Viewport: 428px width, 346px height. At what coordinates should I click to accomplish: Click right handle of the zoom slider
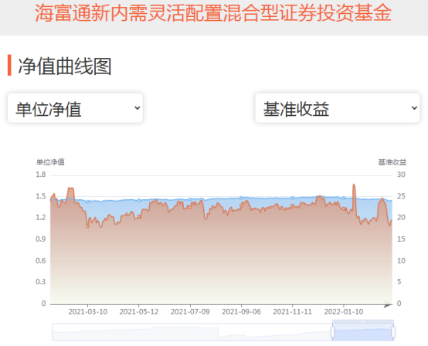coord(393,332)
